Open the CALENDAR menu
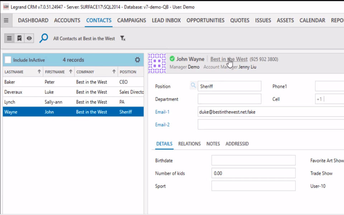 tap(312, 20)
